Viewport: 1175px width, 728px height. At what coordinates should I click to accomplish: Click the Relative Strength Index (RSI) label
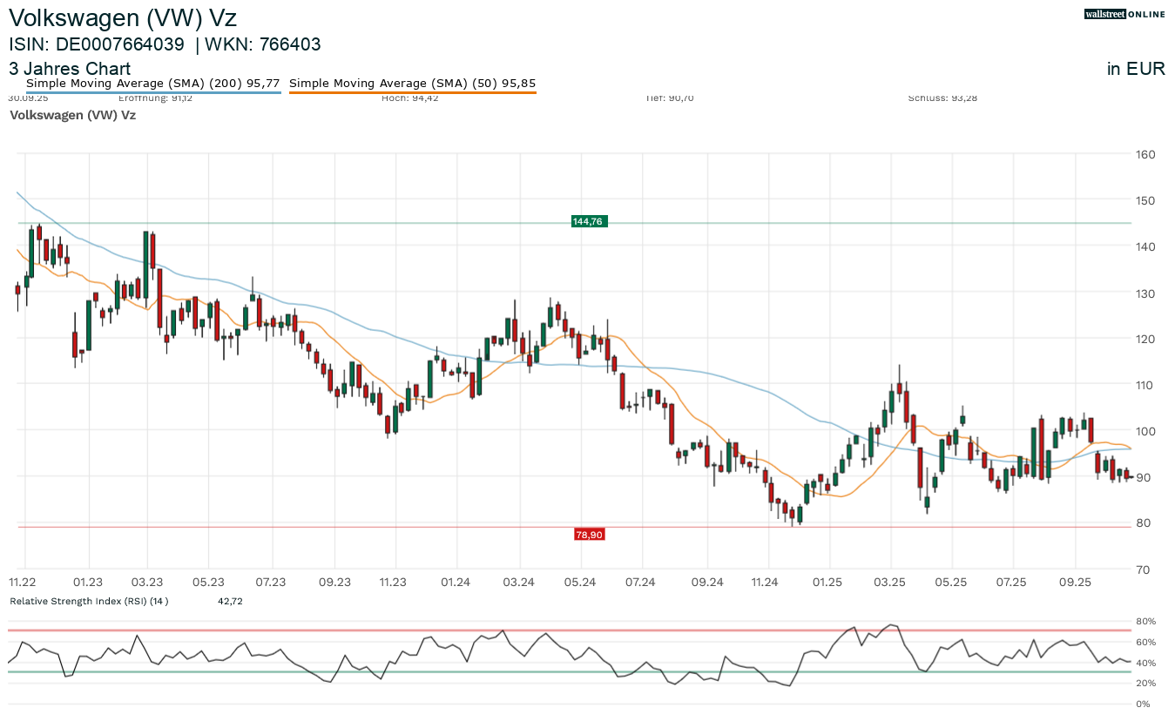89,601
